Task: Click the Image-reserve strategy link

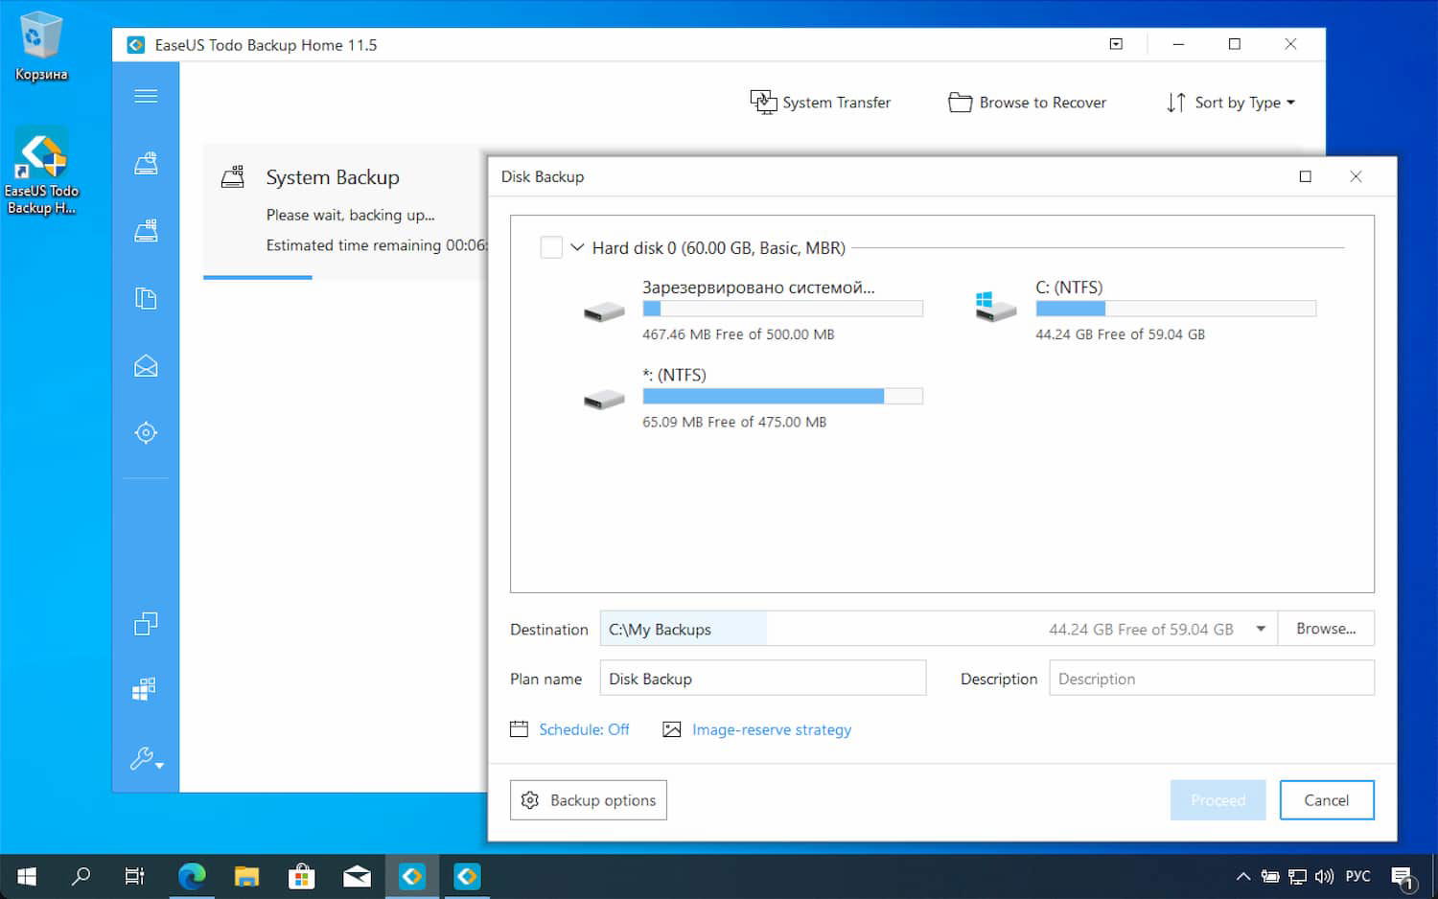Action: pos(771,729)
